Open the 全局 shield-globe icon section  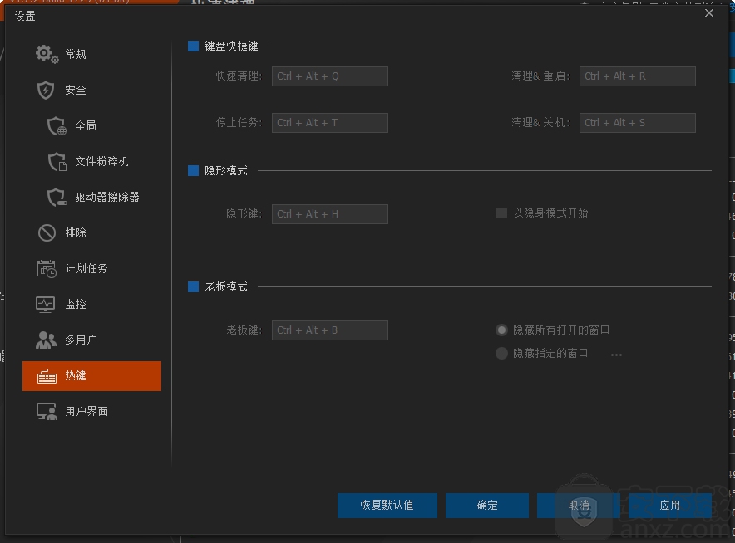tap(57, 126)
